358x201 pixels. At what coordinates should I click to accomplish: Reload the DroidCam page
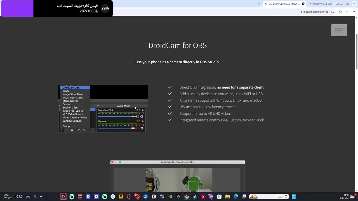pos(340,12)
